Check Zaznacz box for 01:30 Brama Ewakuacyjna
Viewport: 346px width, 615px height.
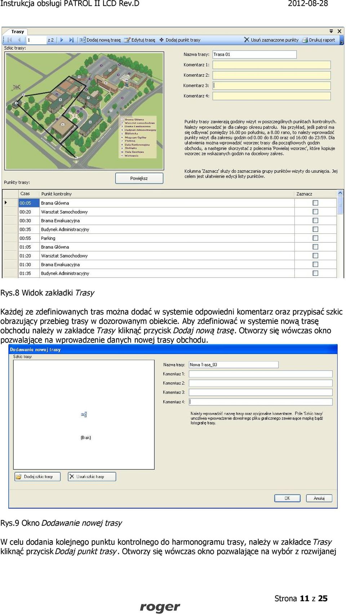315,265
